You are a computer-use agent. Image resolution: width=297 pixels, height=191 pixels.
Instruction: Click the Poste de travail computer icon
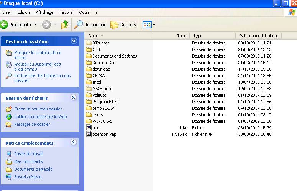tap(9, 154)
